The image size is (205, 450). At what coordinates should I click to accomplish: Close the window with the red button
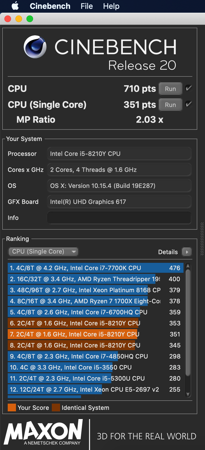(8, 19)
